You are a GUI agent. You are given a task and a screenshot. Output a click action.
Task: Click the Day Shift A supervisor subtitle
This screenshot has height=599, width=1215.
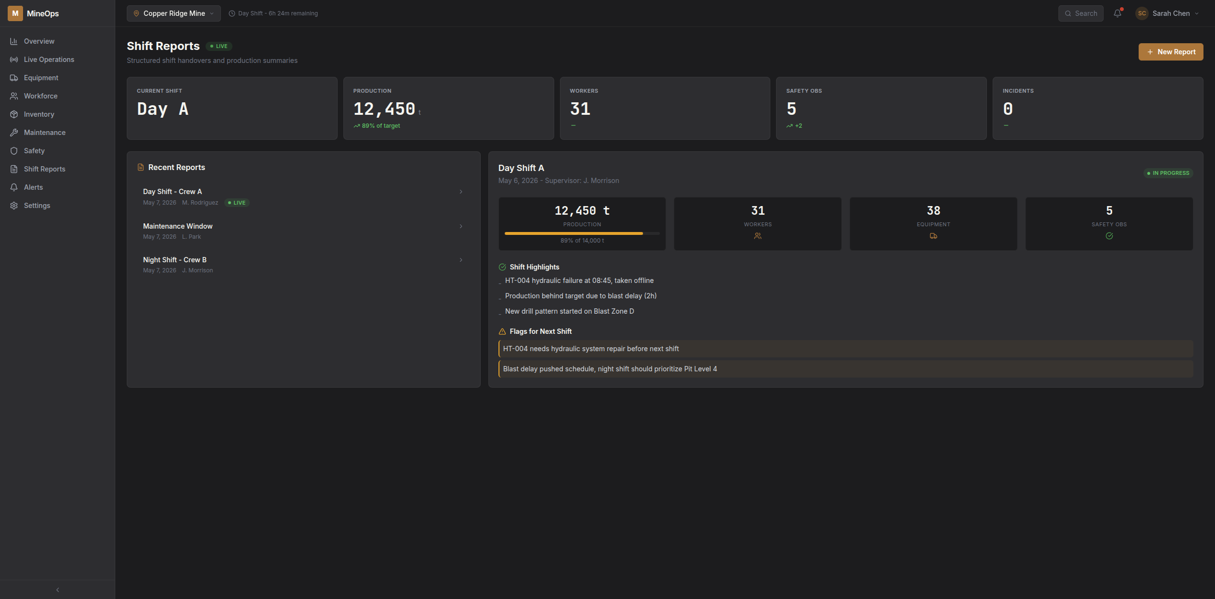(559, 181)
